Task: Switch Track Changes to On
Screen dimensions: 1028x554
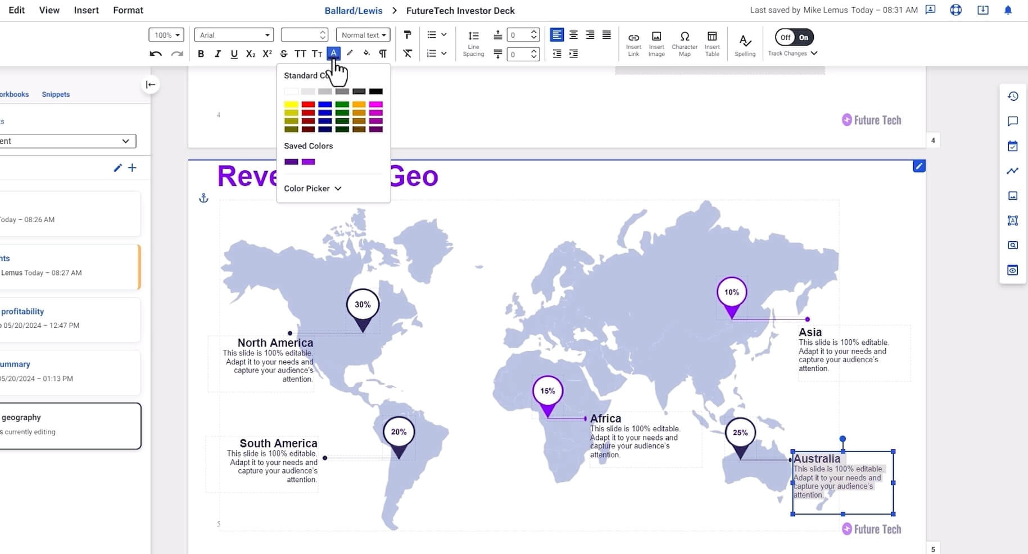Action: (x=804, y=38)
